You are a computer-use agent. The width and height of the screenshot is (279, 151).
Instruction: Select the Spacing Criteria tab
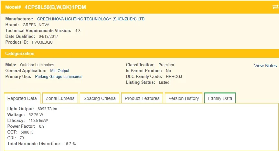coord(100,98)
